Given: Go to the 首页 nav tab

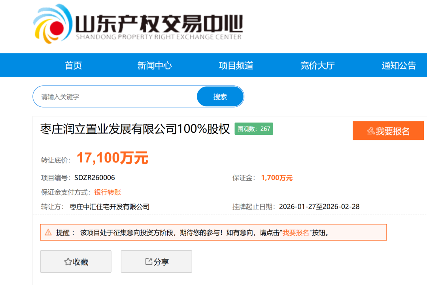Looking at the screenshot, I should click(x=73, y=66).
